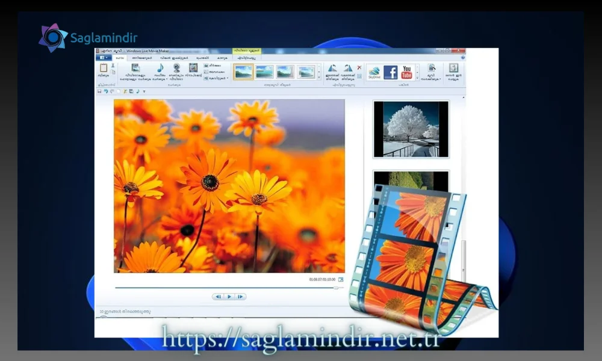Viewport: 602px width, 361px height.
Task: Select the fourth faded AutoMovie theme thumbnail
Action: pyautogui.click(x=306, y=72)
